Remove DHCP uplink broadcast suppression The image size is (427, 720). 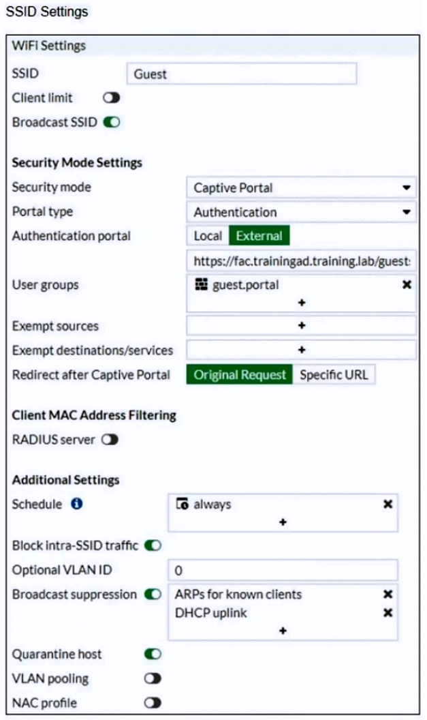point(388,613)
